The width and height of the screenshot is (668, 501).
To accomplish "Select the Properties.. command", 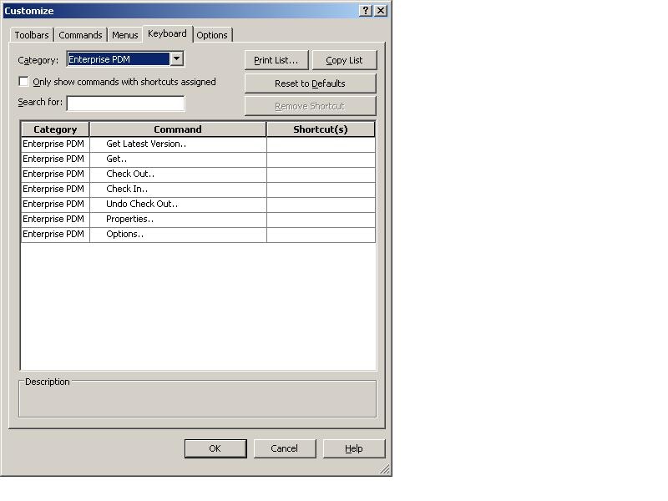I will coord(178,220).
